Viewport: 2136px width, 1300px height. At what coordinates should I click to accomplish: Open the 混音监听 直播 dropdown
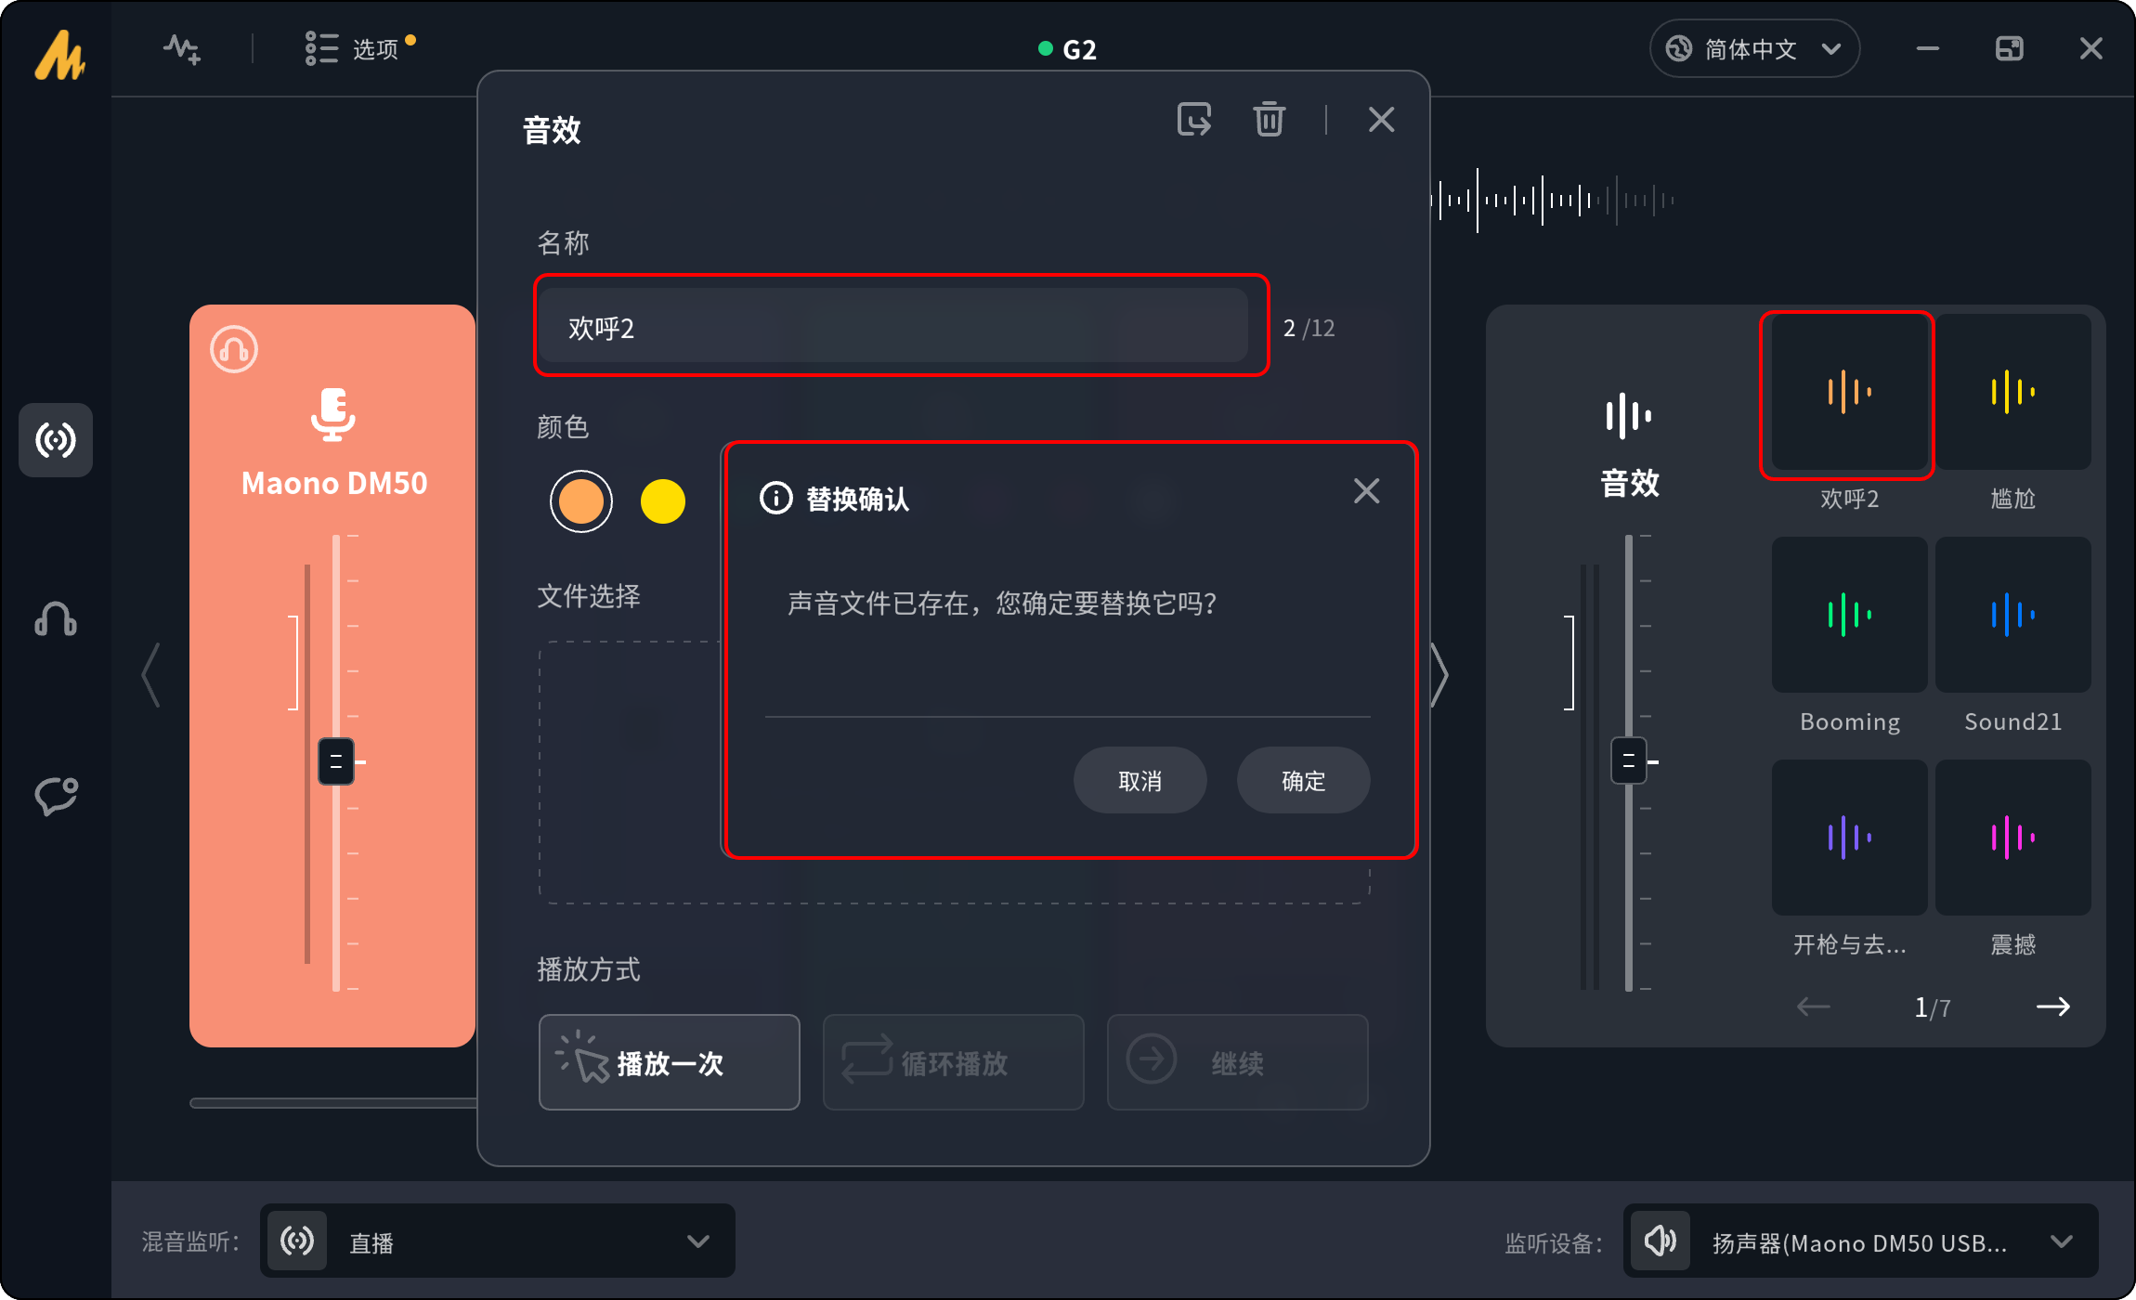click(x=498, y=1241)
